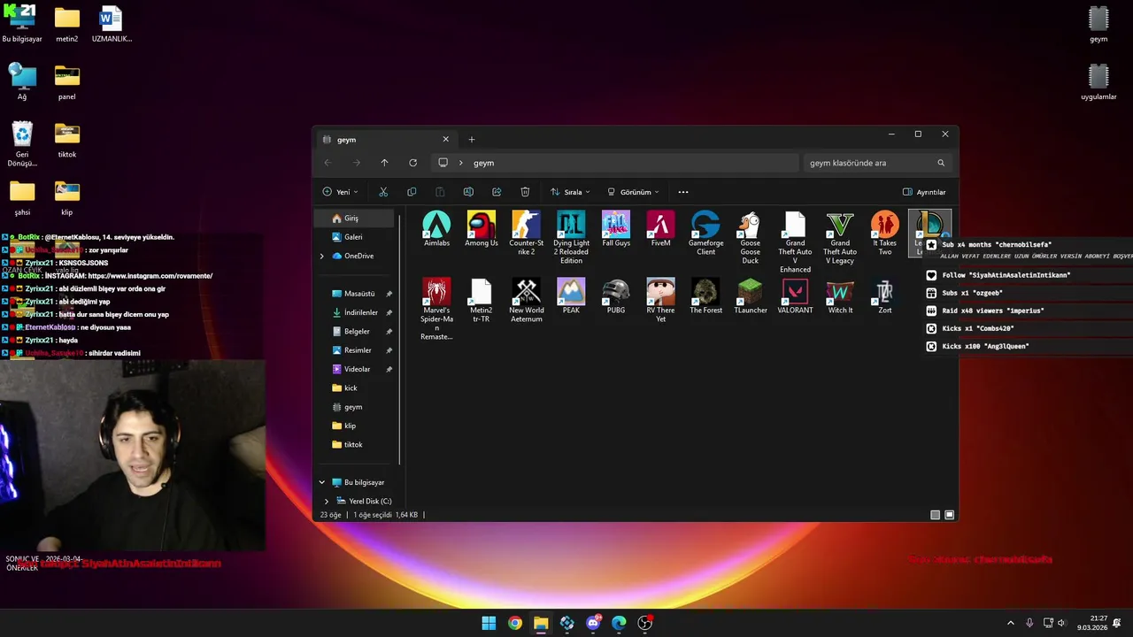The image size is (1133, 637).
Task: Open Giriş in the navigation pane
Action: coord(356,218)
